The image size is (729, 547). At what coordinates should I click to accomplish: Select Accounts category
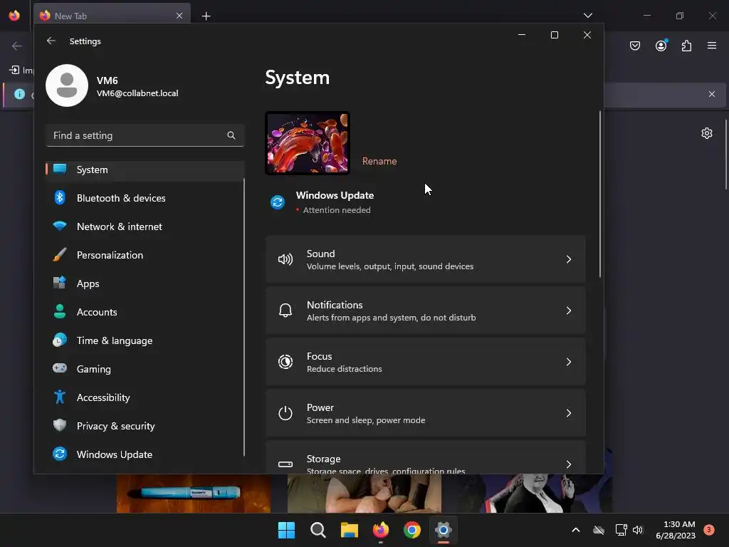[x=145, y=312]
